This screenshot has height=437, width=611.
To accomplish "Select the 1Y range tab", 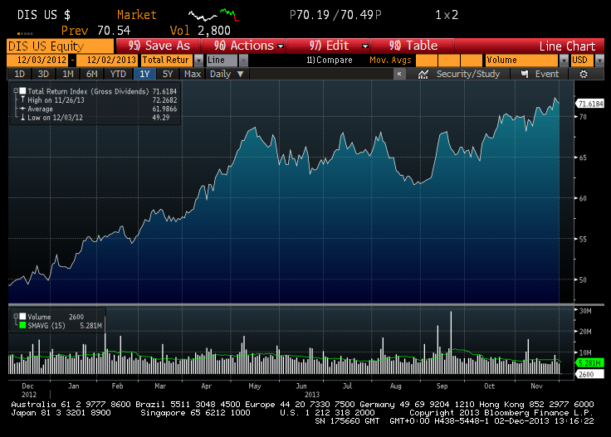I will (144, 74).
